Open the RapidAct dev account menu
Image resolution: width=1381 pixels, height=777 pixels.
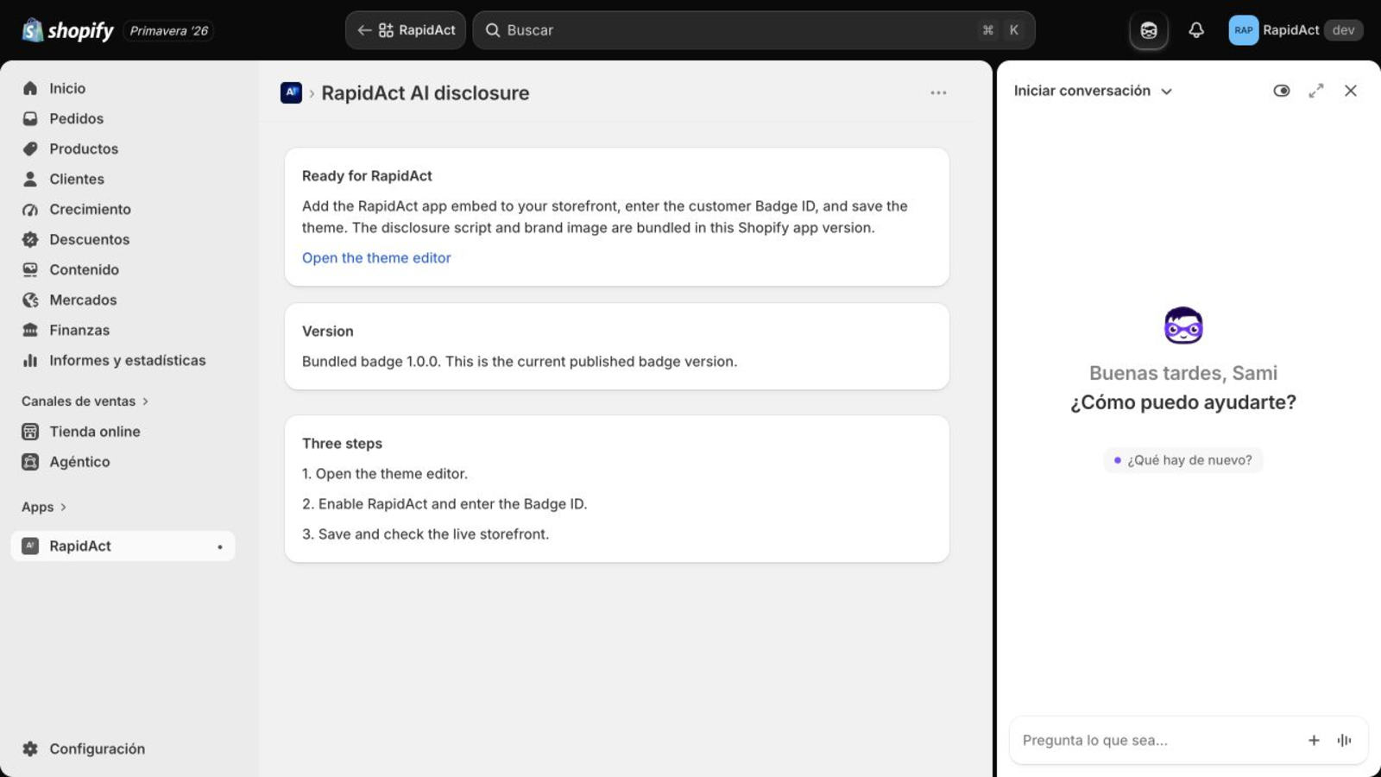1296,30
